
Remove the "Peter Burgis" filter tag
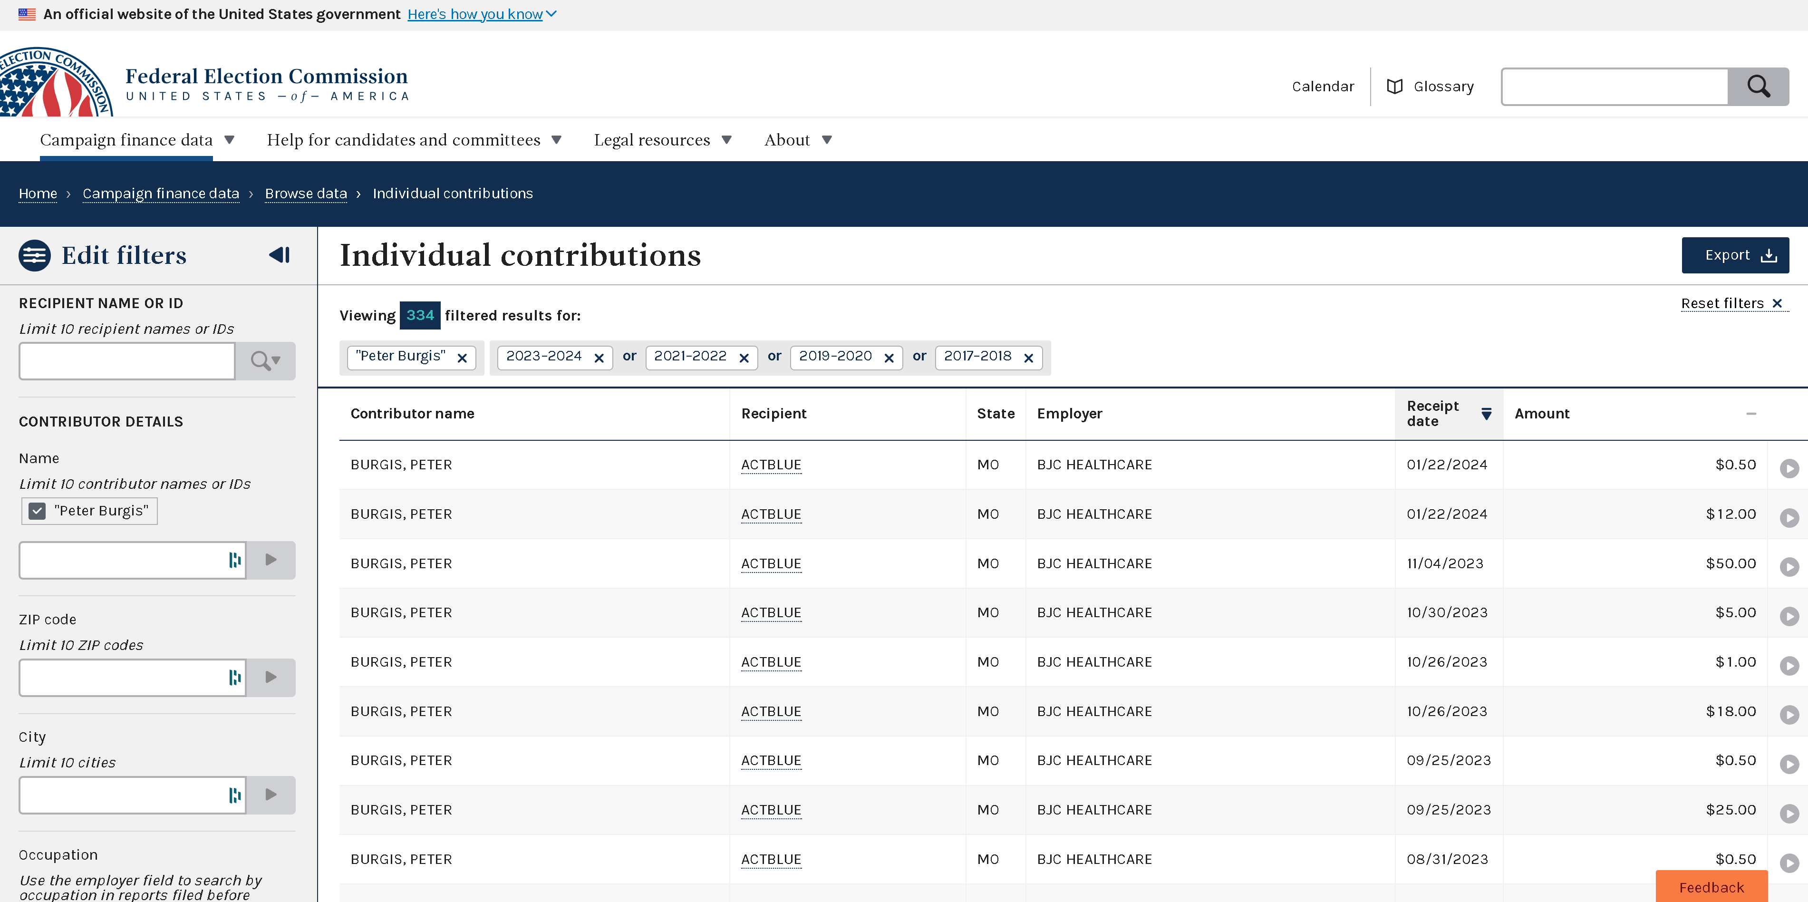pyautogui.click(x=462, y=358)
